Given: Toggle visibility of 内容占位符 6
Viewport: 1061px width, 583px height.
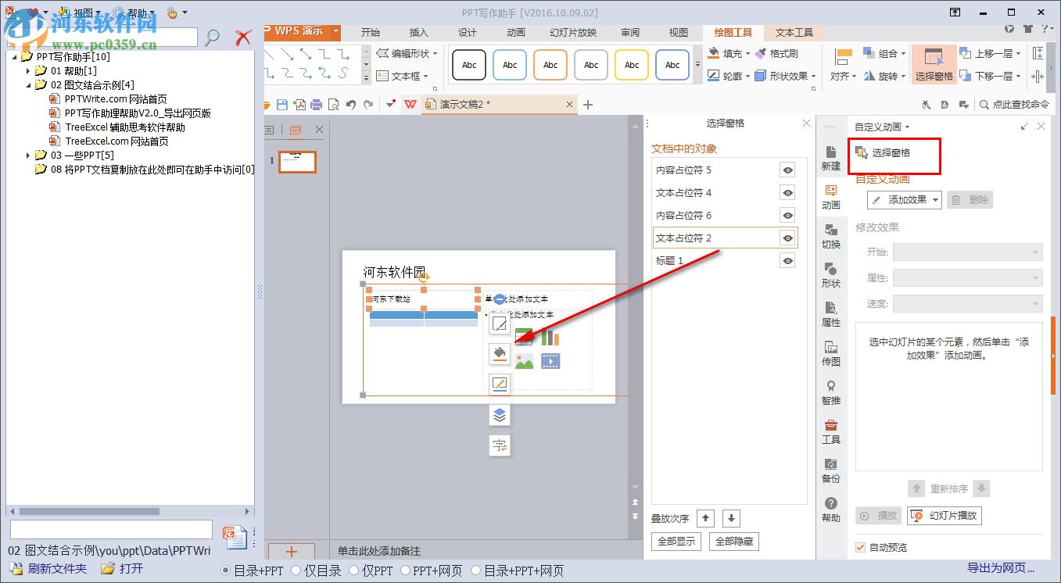Looking at the screenshot, I should point(788,215).
